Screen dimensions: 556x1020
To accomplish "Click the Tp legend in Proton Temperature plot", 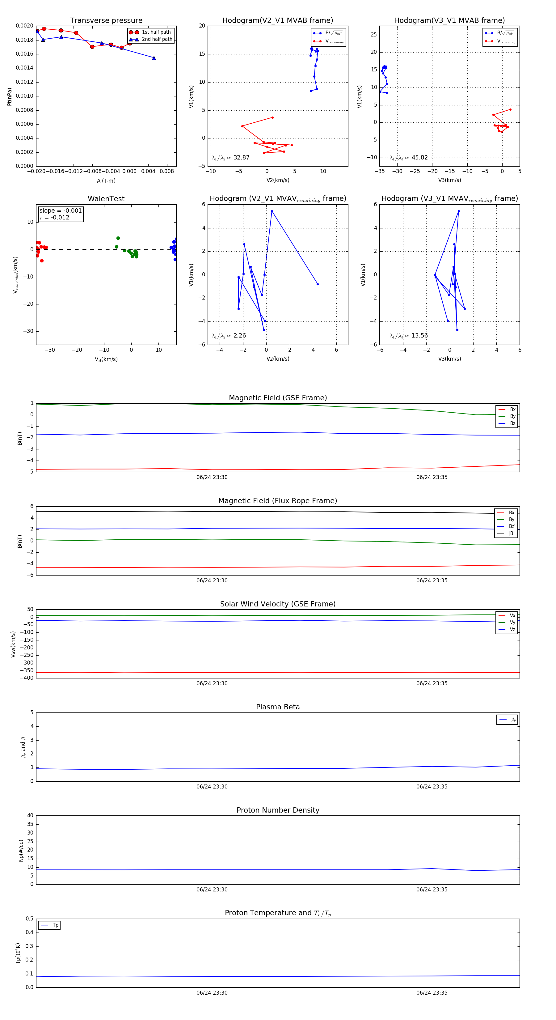I will point(49,925).
